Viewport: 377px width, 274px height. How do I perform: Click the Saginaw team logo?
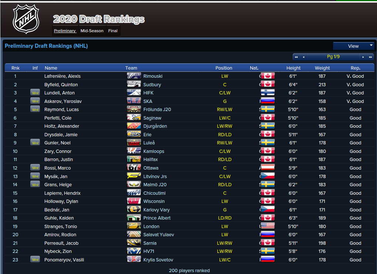pos(134,117)
